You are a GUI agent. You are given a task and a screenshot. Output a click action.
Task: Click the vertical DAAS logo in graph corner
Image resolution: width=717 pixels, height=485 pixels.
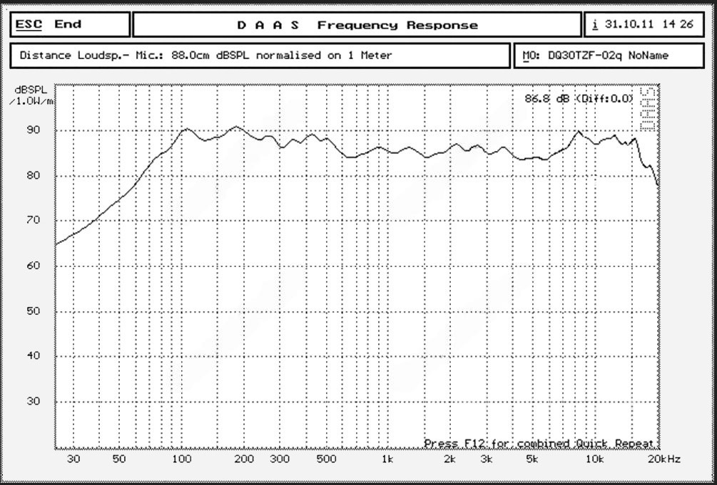(647, 109)
